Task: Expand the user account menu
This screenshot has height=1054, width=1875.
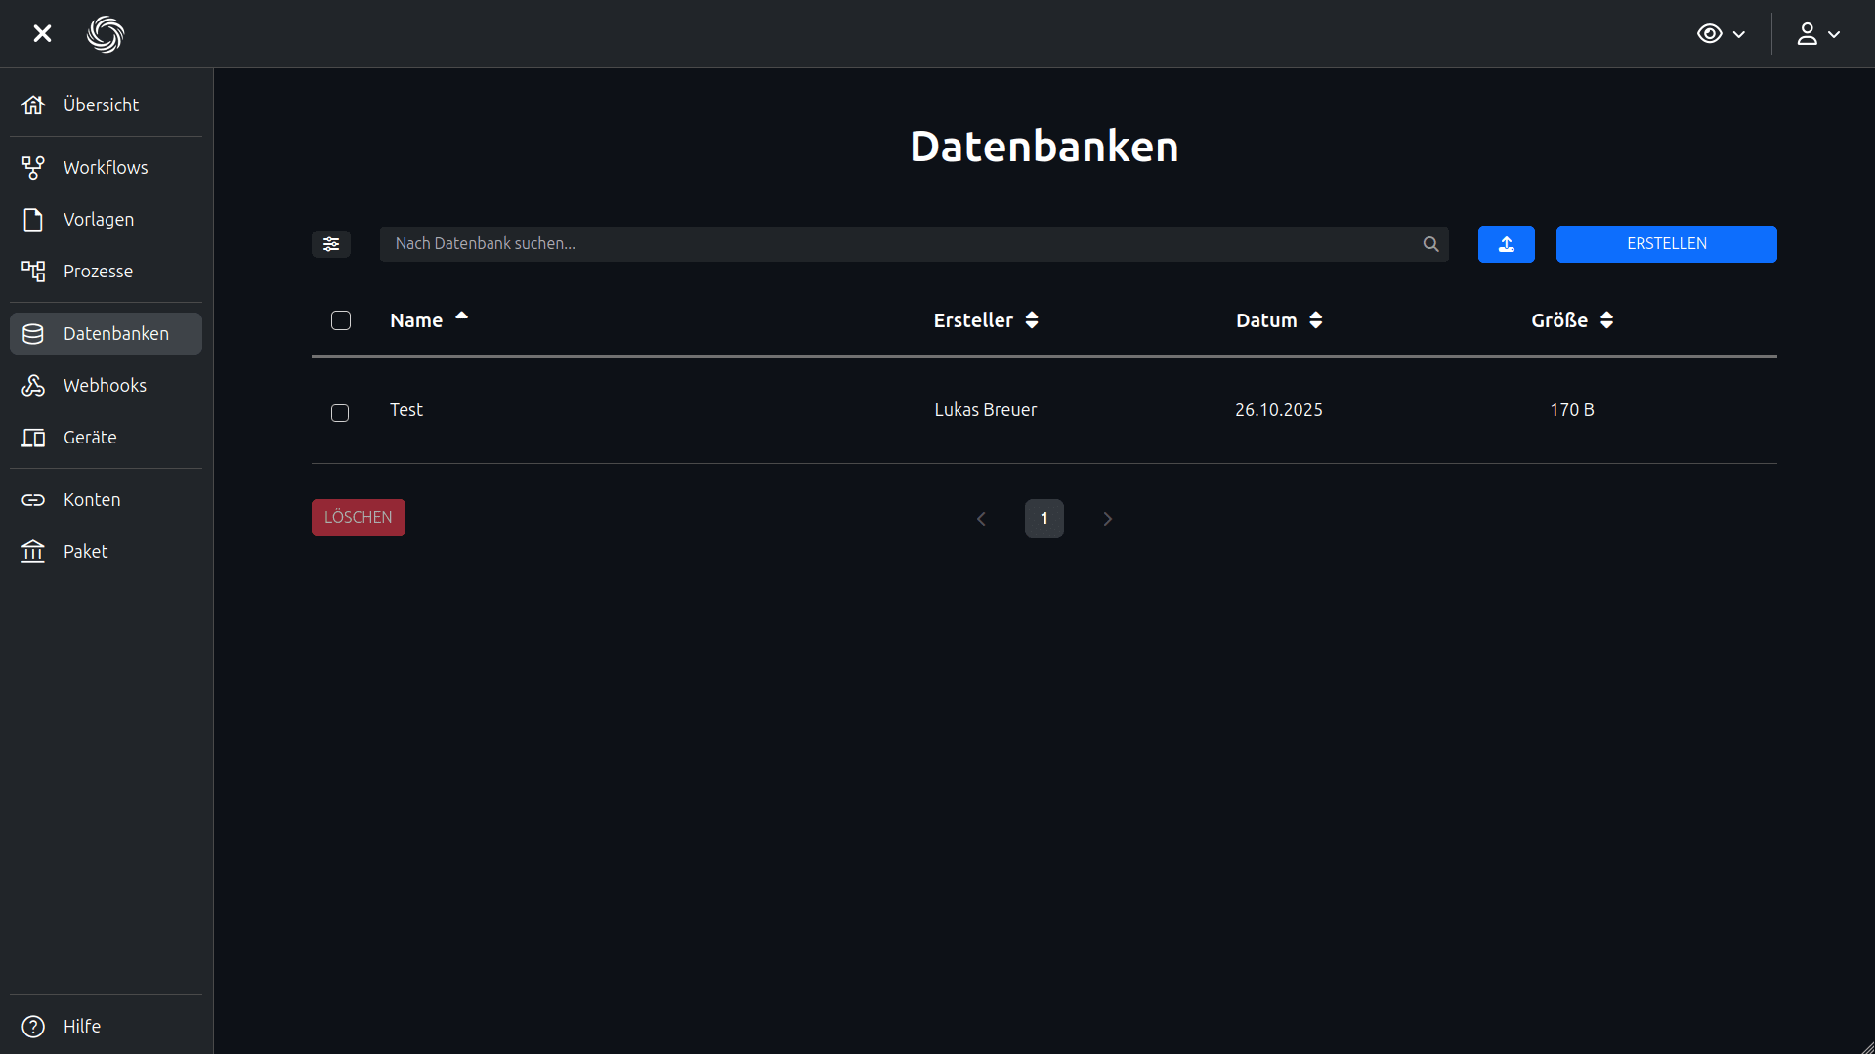Action: pos(1817,34)
